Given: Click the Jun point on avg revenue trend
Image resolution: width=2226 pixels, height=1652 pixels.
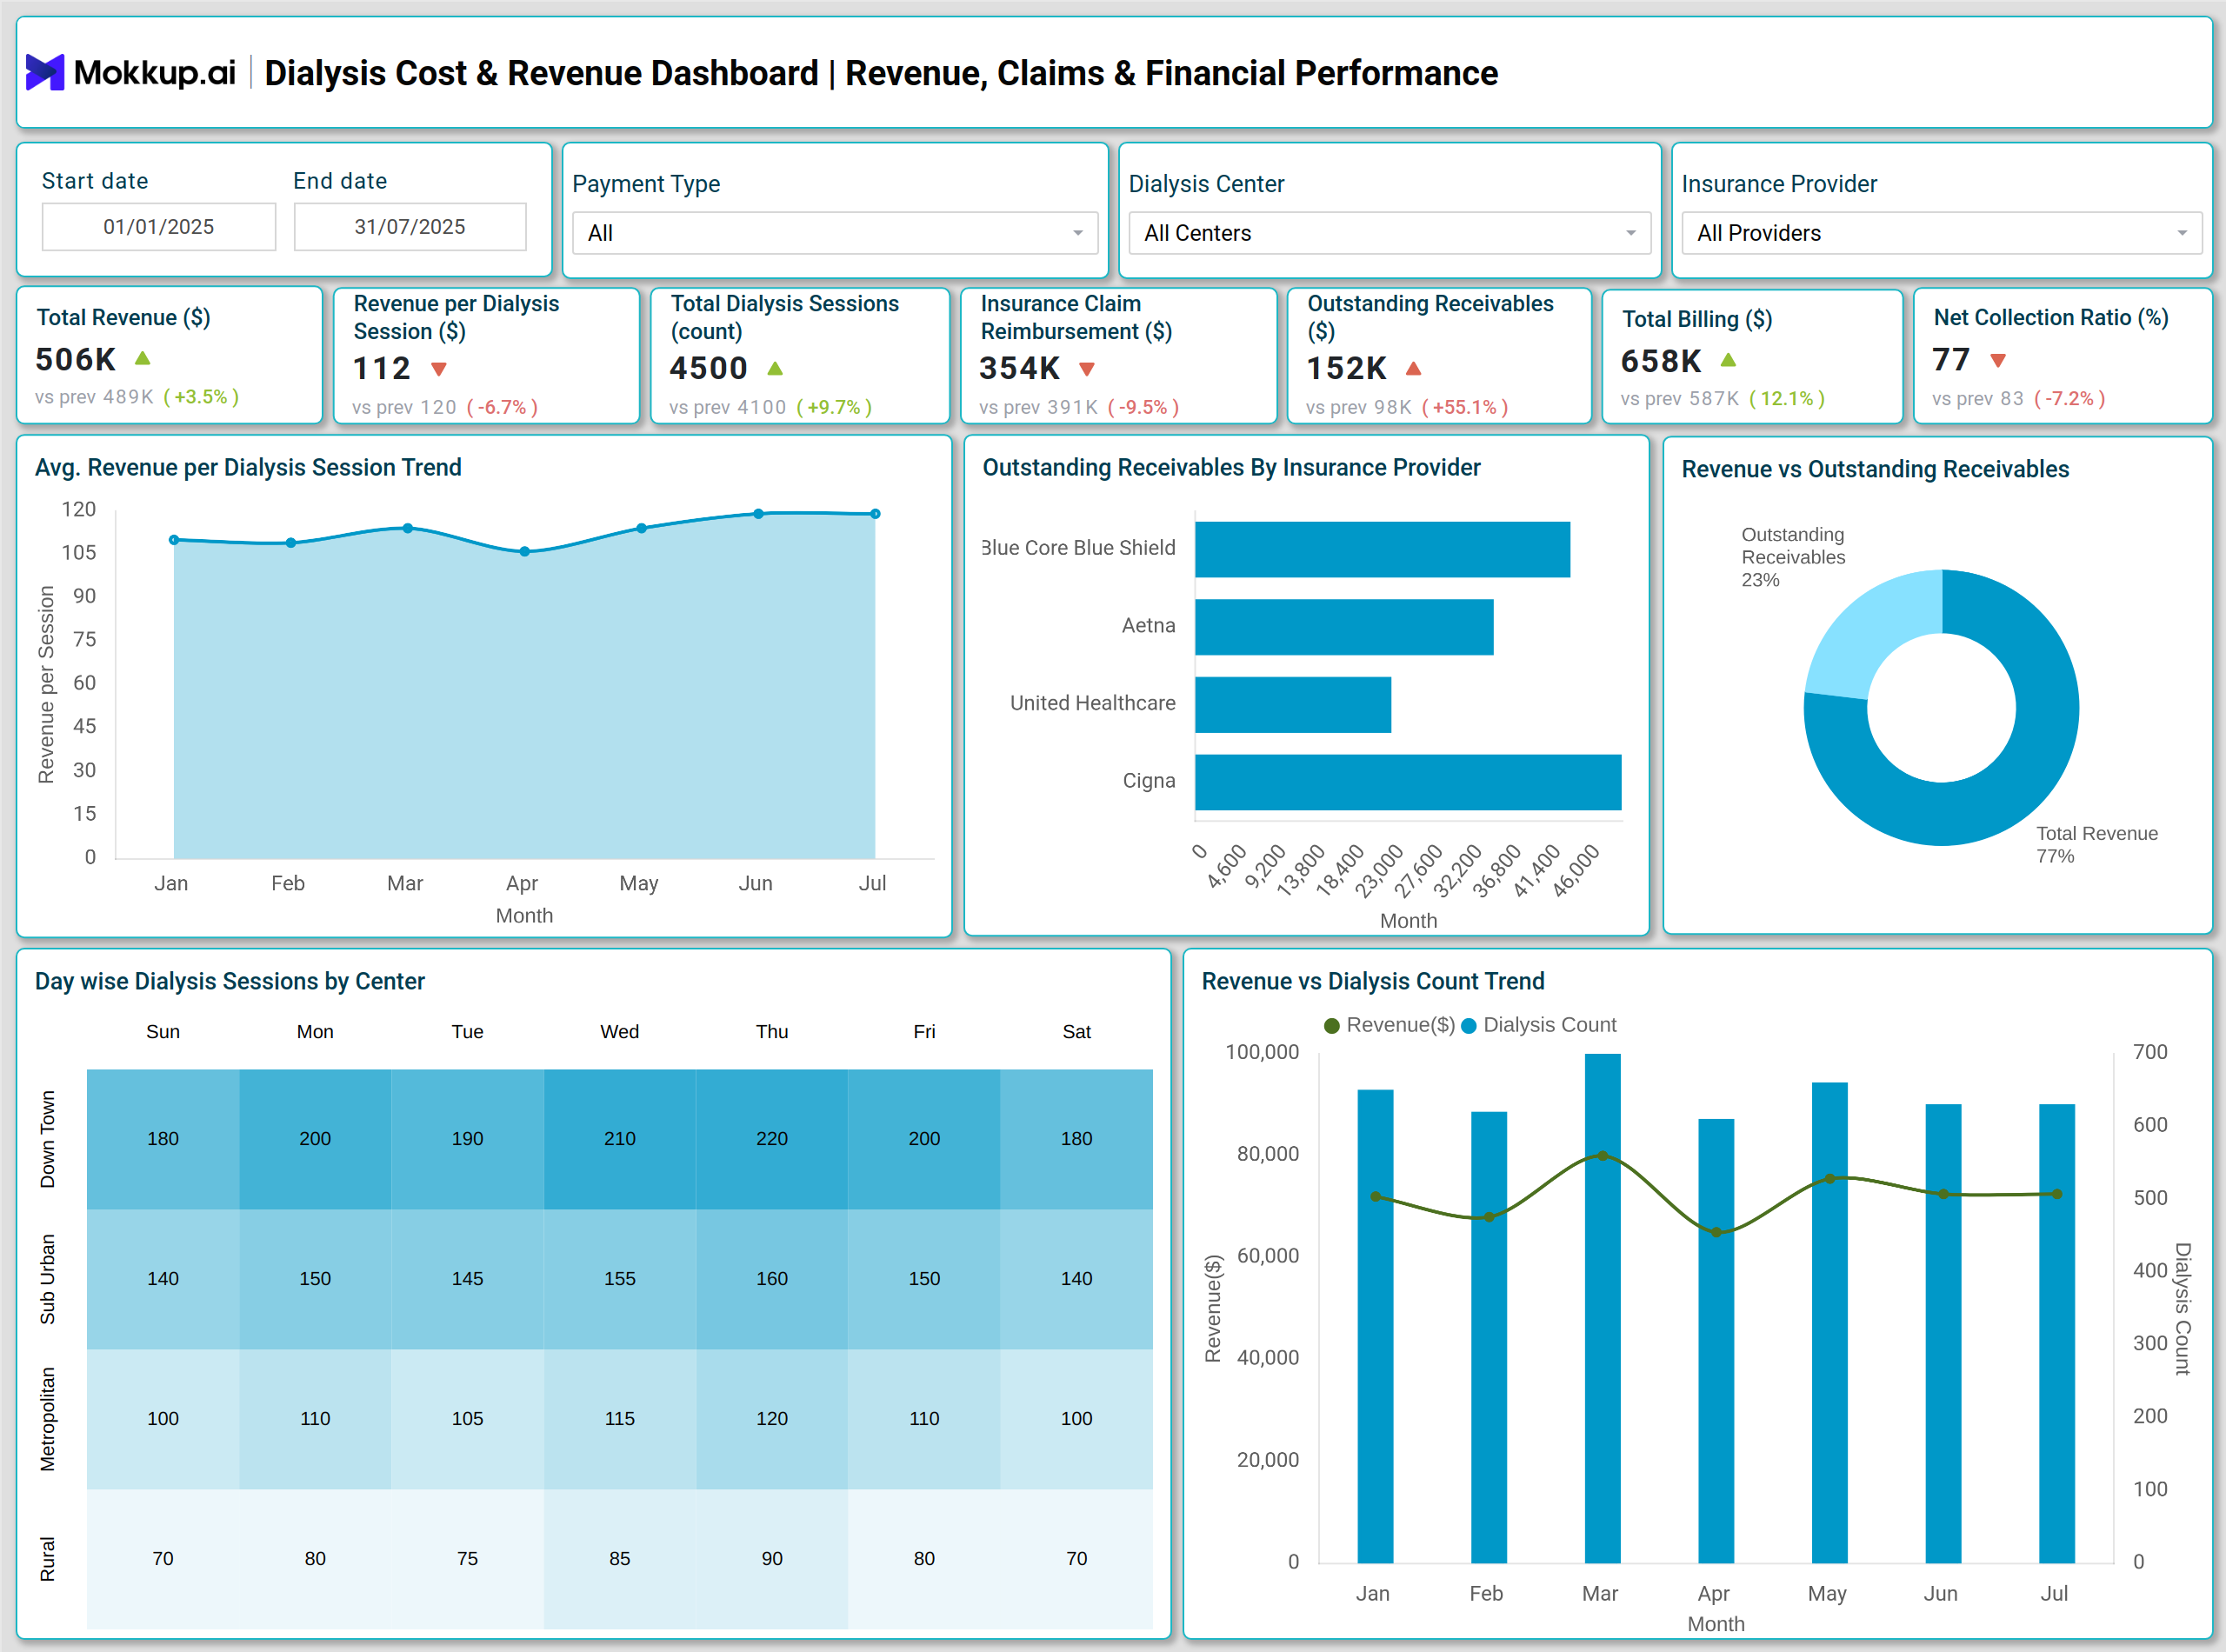Looking at the screenshot, I should point(758,514).
